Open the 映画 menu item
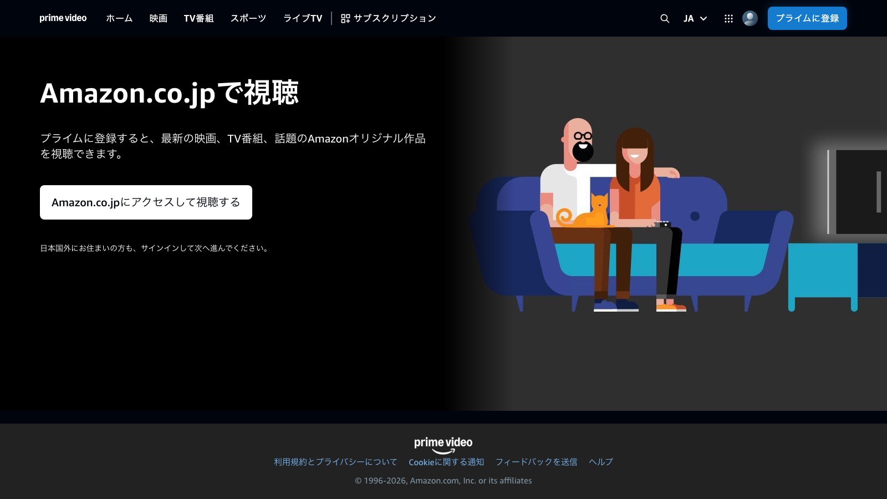This screenshot has height=499, width=887. (159, 18)
